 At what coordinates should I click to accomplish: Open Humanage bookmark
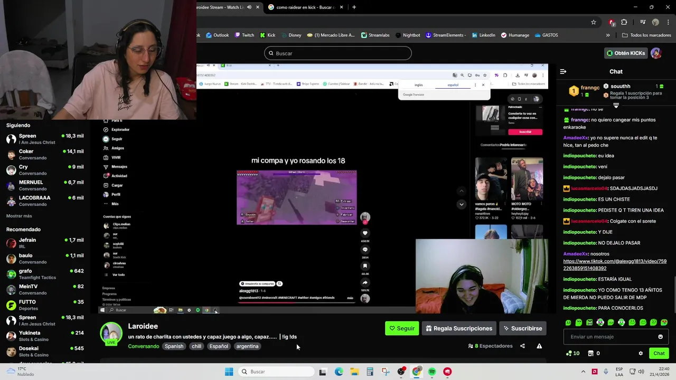pos(515,35)
